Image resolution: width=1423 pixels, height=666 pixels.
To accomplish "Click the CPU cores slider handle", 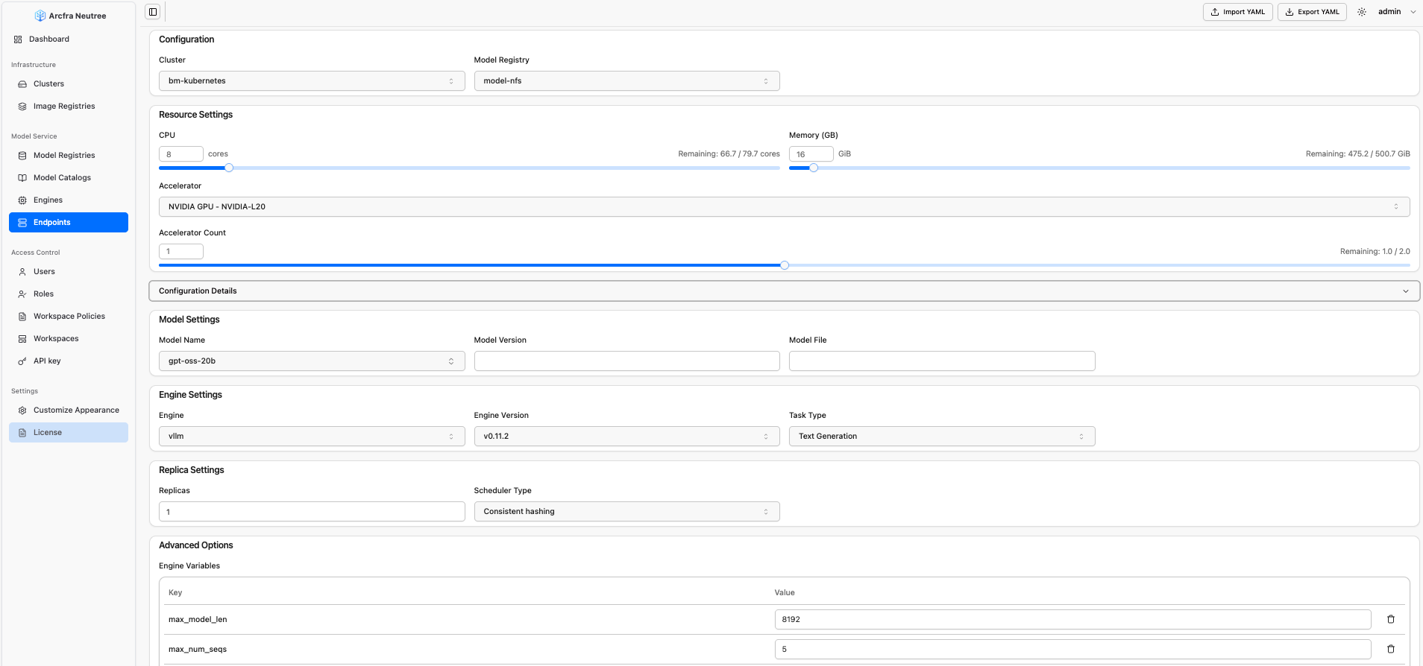I will (229, 168).
